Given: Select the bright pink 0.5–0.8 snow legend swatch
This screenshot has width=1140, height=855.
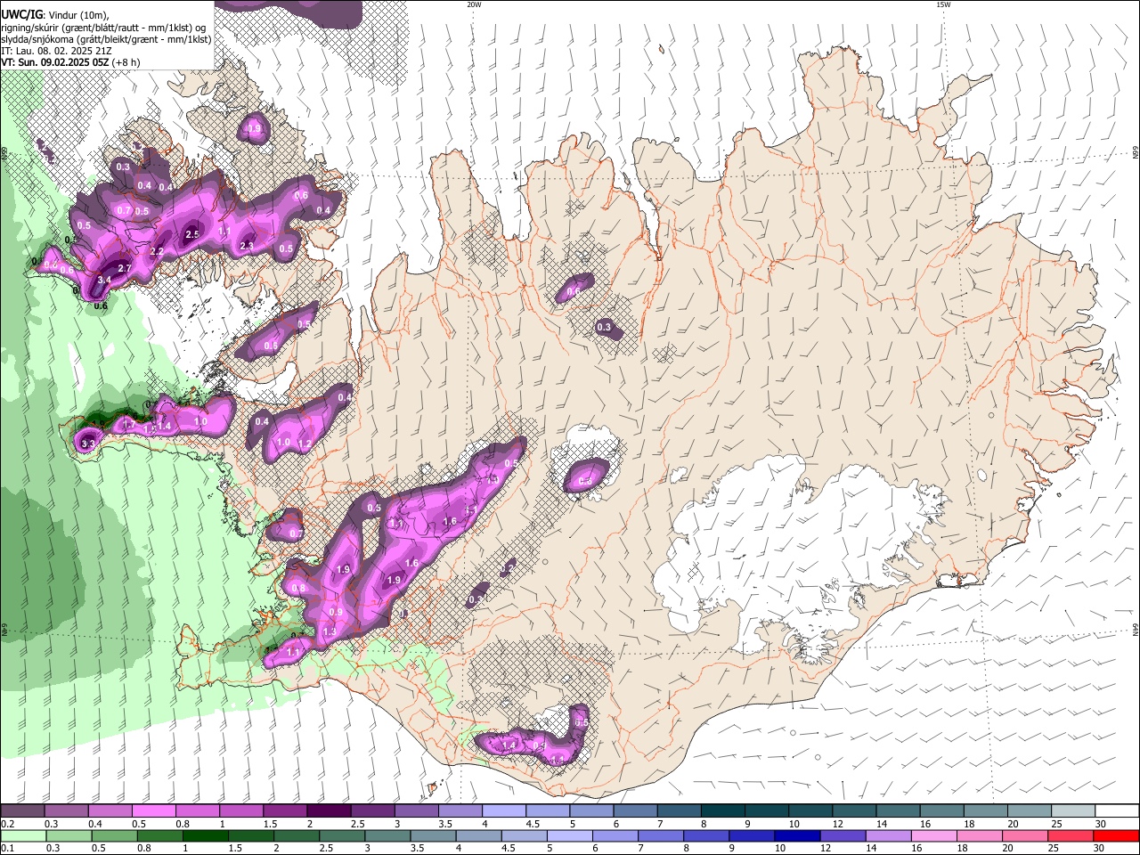Looking at the screenshot, I should point(153,811).
